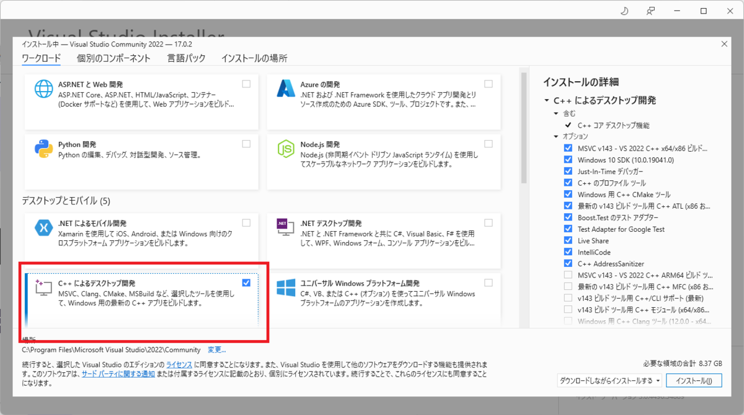Switch to the 個別のコンポーネント tab
744x415 pixels.
[113, 58]
